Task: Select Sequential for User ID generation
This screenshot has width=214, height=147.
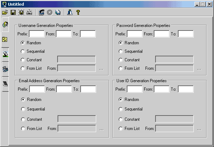Action: 131,109
